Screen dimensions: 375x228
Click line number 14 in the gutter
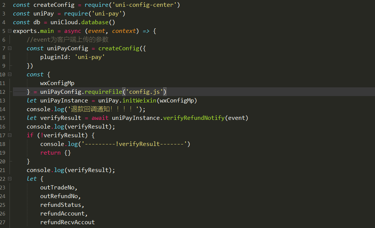3,109
